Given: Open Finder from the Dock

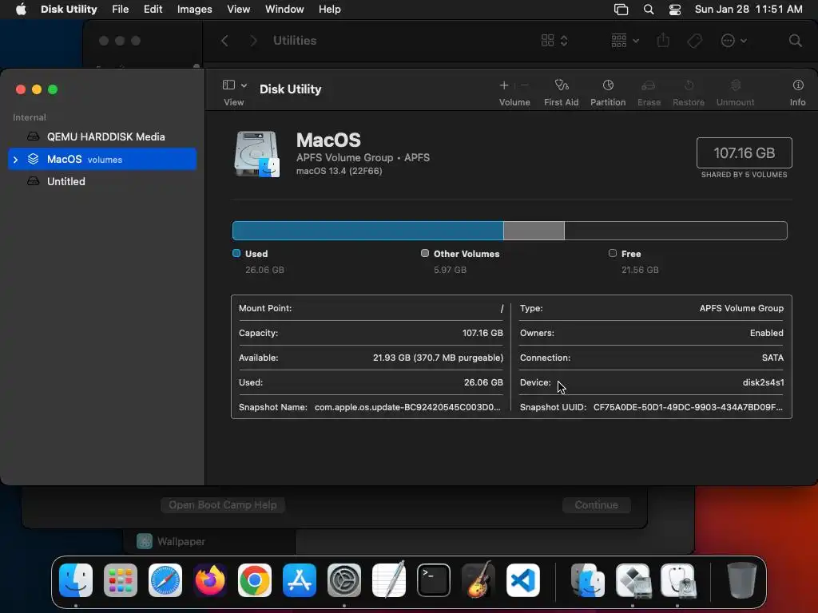Looking at the screenshot, I should 76,580.
